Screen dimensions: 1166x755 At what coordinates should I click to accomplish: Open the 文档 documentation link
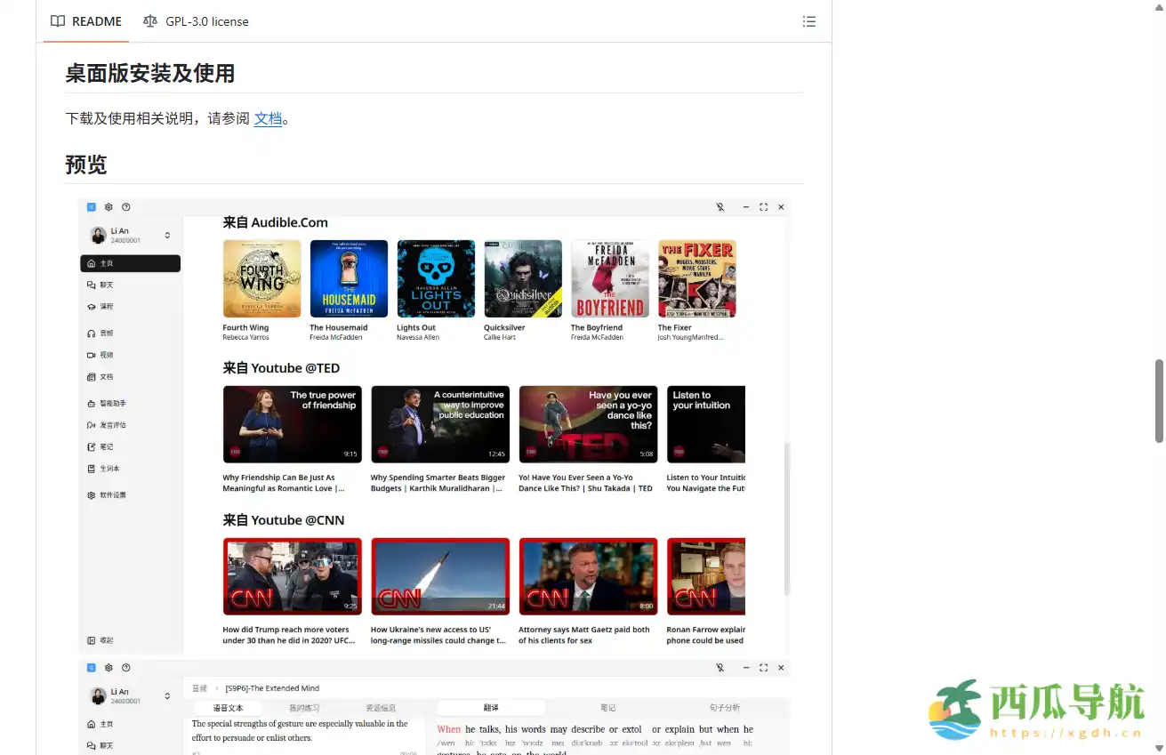[x=269, y=117]
